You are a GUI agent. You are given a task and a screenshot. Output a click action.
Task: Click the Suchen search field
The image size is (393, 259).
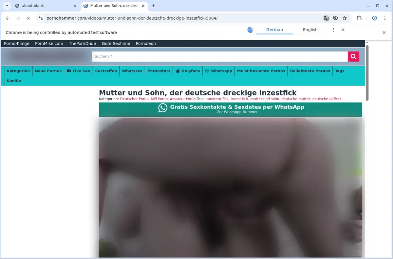[x=220, y=56]
